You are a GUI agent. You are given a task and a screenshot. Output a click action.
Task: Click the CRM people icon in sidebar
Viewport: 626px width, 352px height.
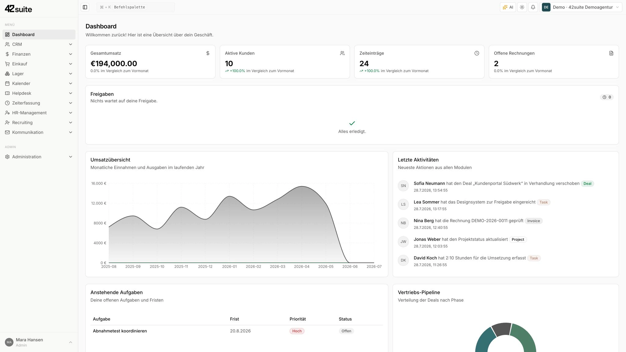7,44
